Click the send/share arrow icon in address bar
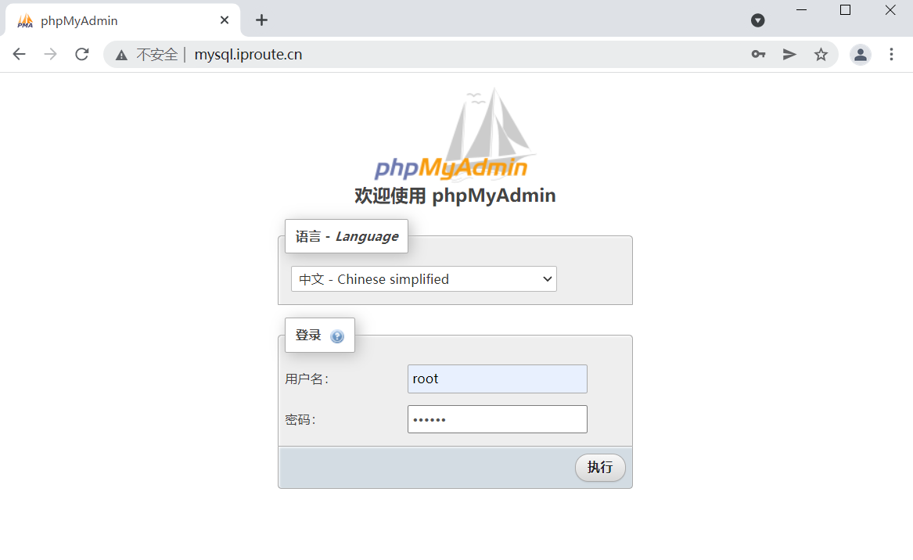This screenshot has height=560, width=913. pyautogui.click(x=789, y=54)
